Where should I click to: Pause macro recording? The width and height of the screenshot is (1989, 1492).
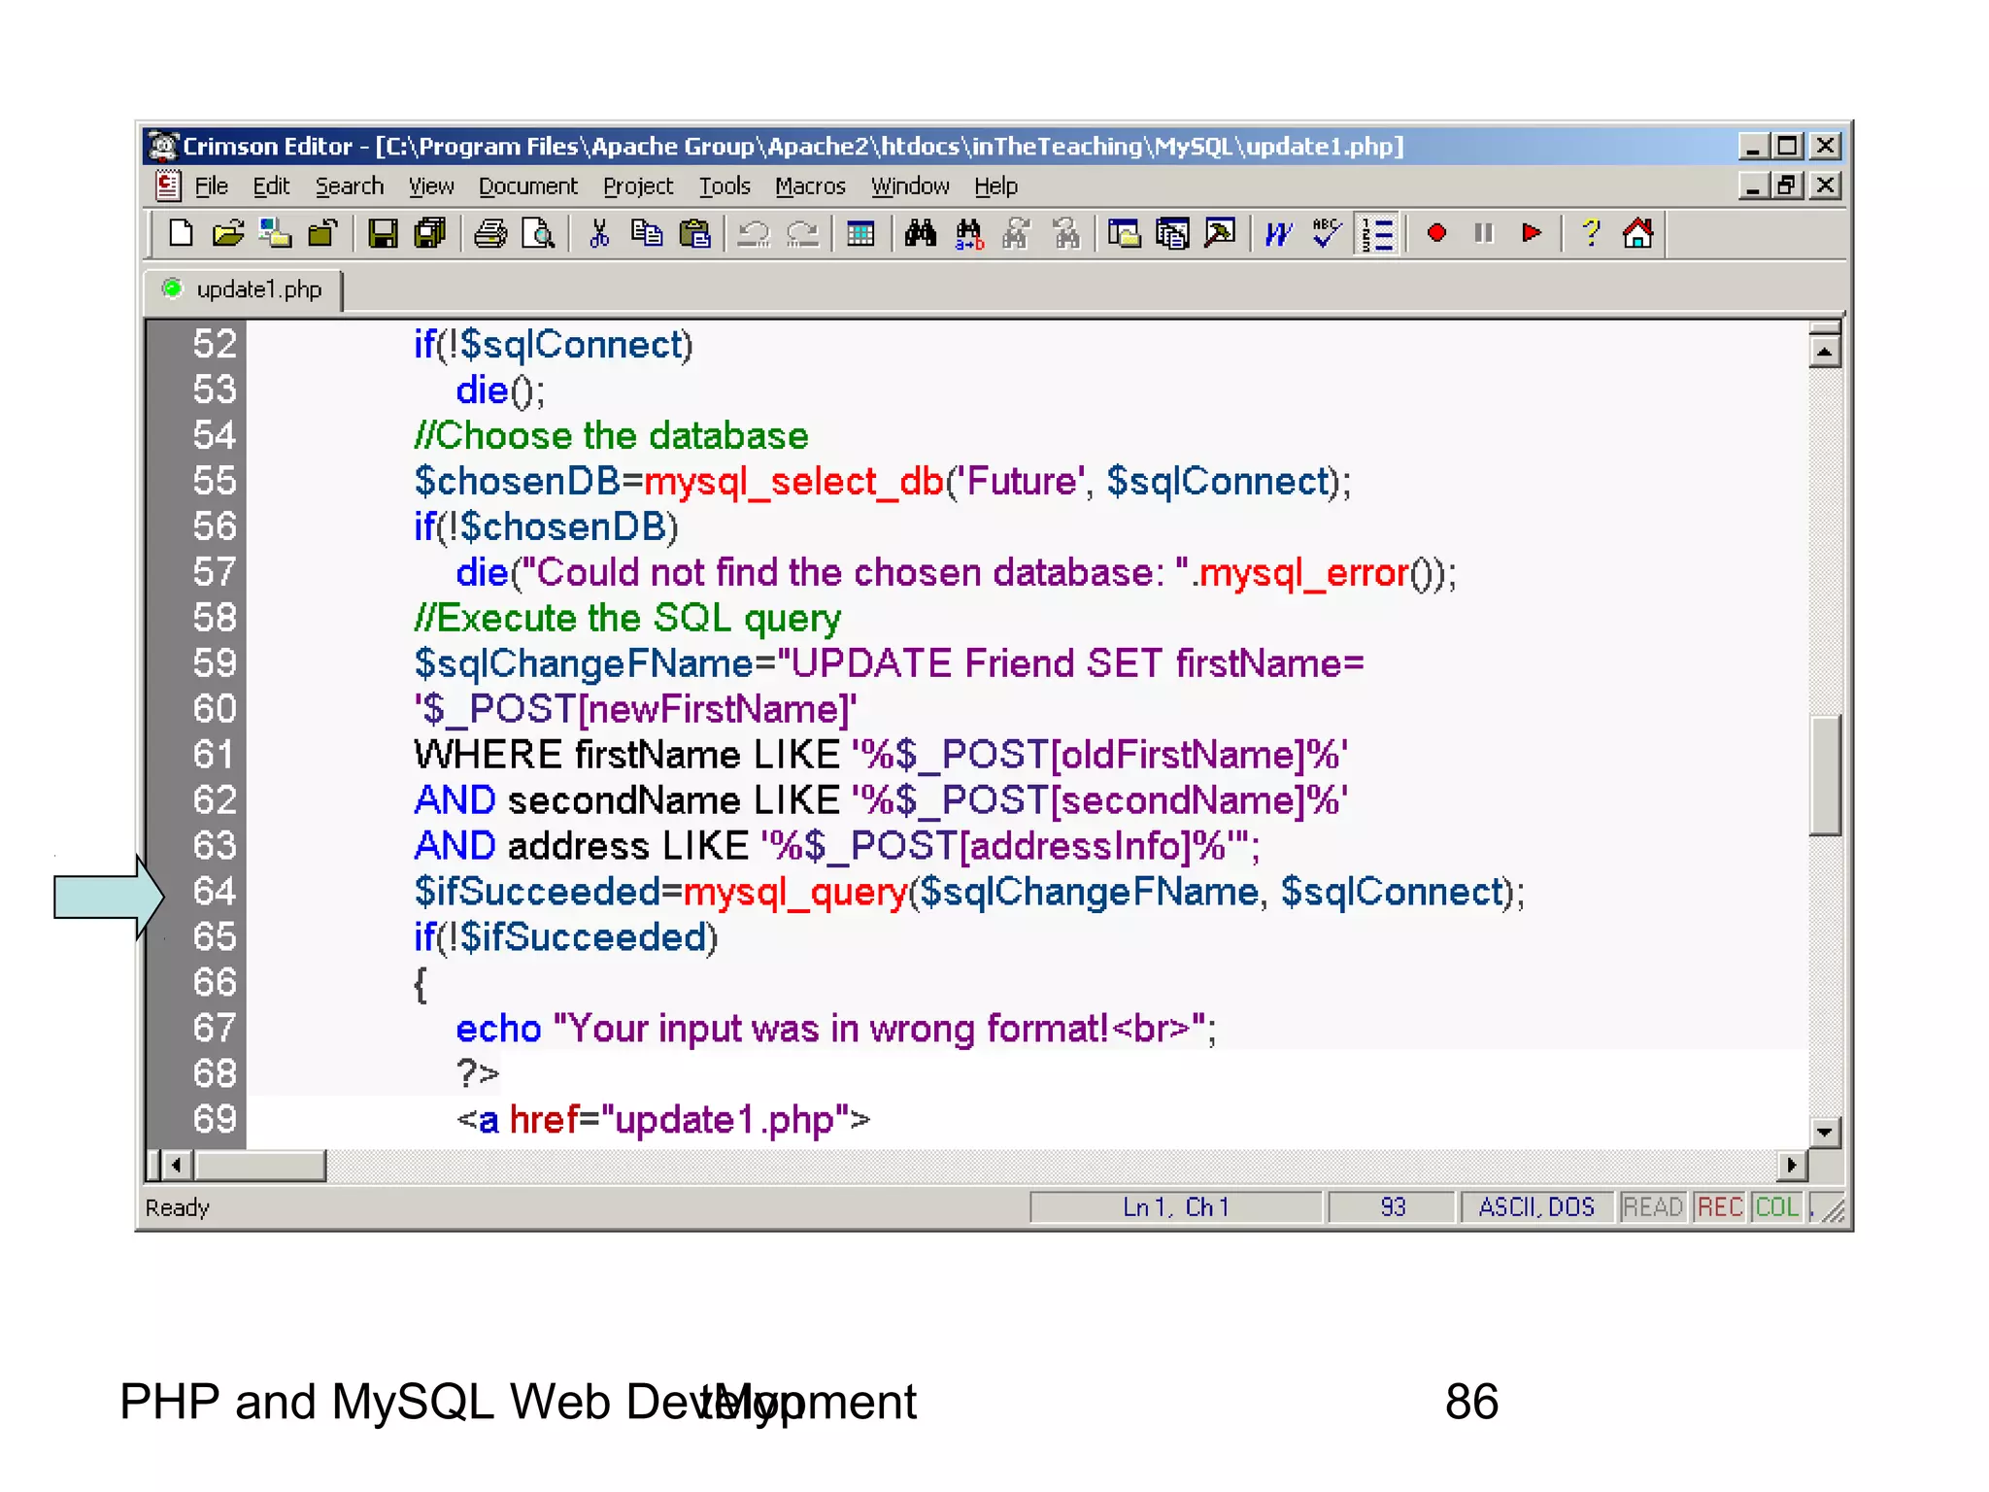coord(1483,234)
